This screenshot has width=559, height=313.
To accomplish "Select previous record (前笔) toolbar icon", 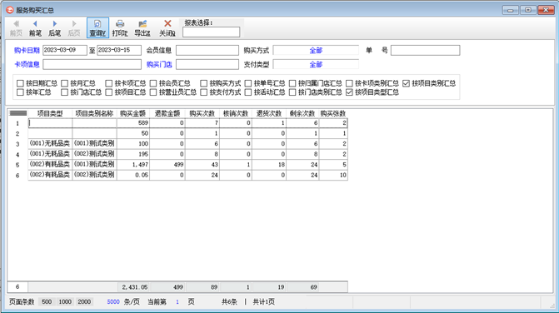I will pyautogui.click(x=35, y=27).
